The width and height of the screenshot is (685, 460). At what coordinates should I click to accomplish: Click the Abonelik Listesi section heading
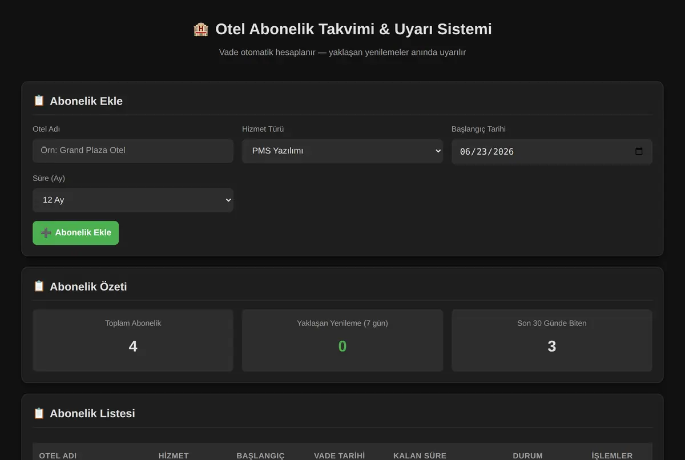click(92, 413)
